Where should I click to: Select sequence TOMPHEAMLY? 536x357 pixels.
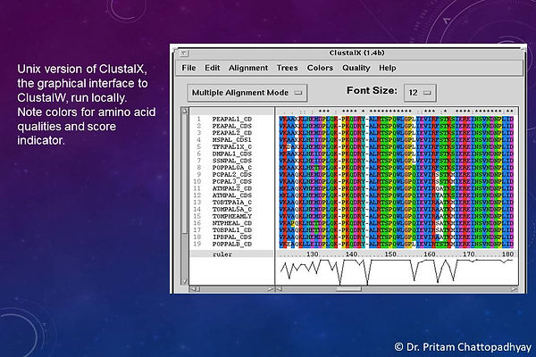[x=231, y=216]
